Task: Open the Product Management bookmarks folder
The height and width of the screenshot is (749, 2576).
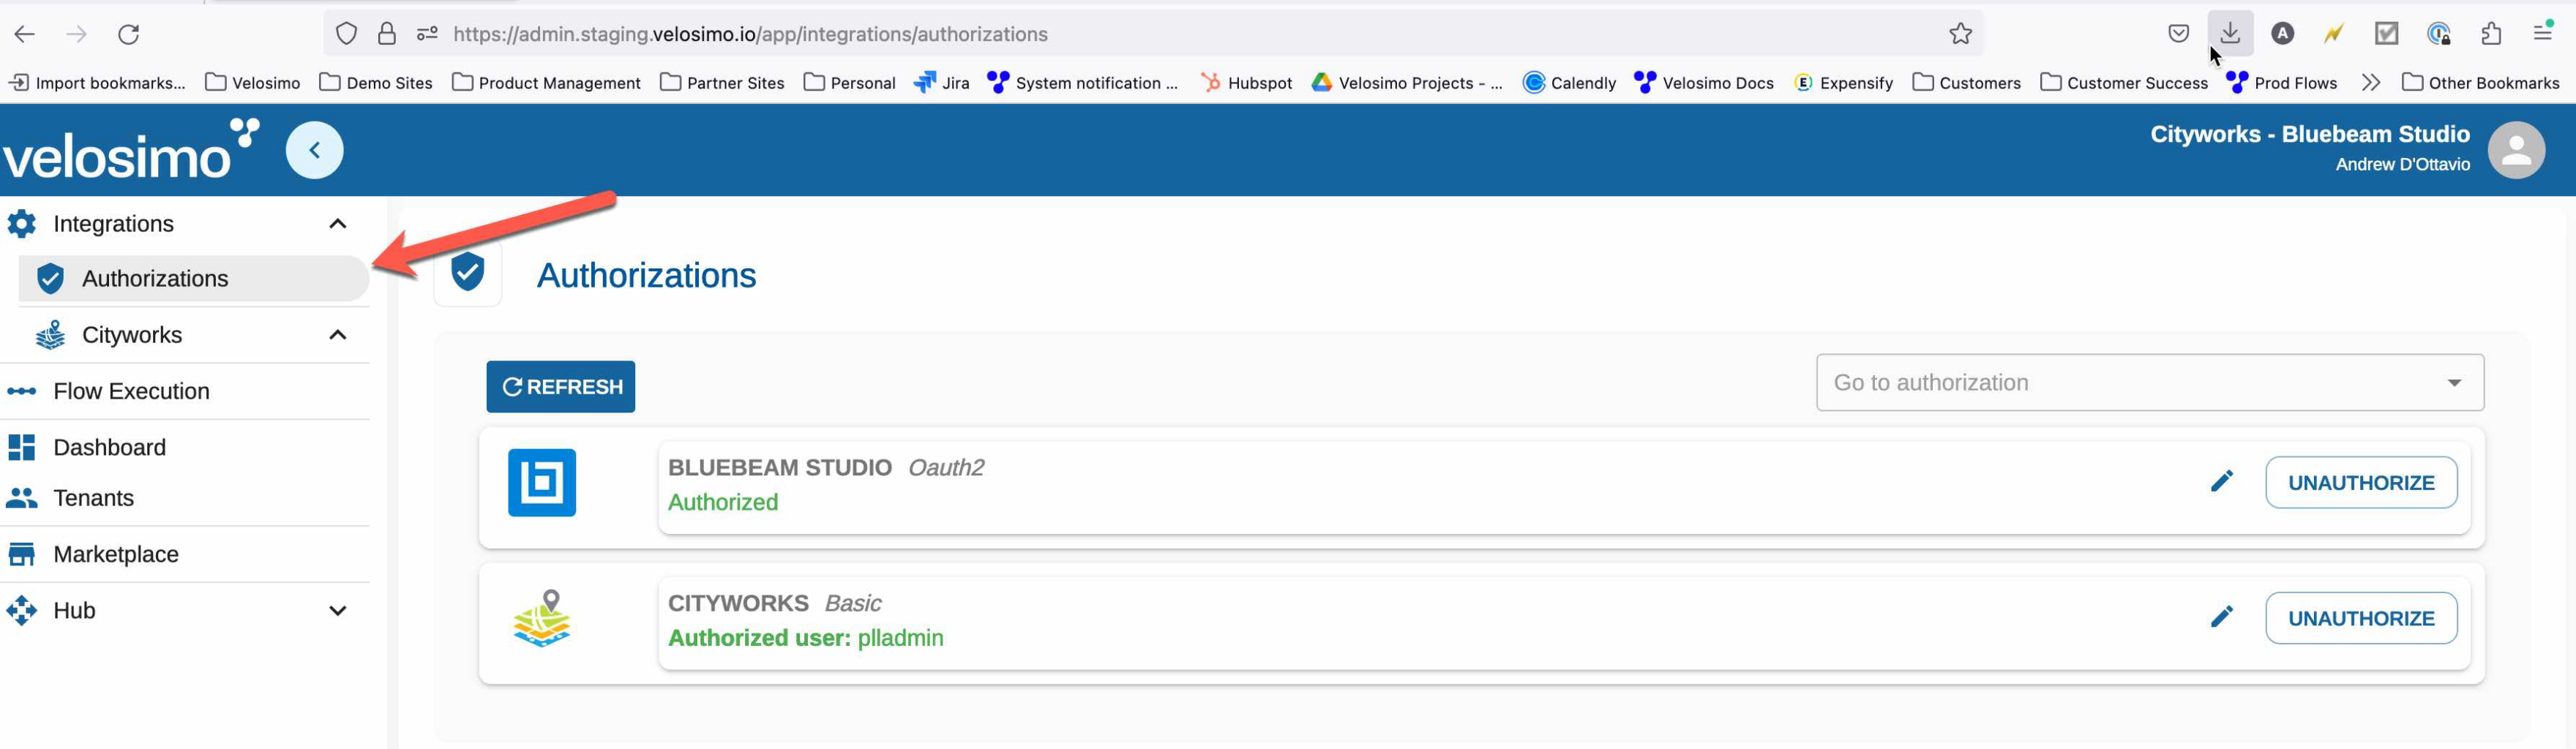Action: point(547,83)
